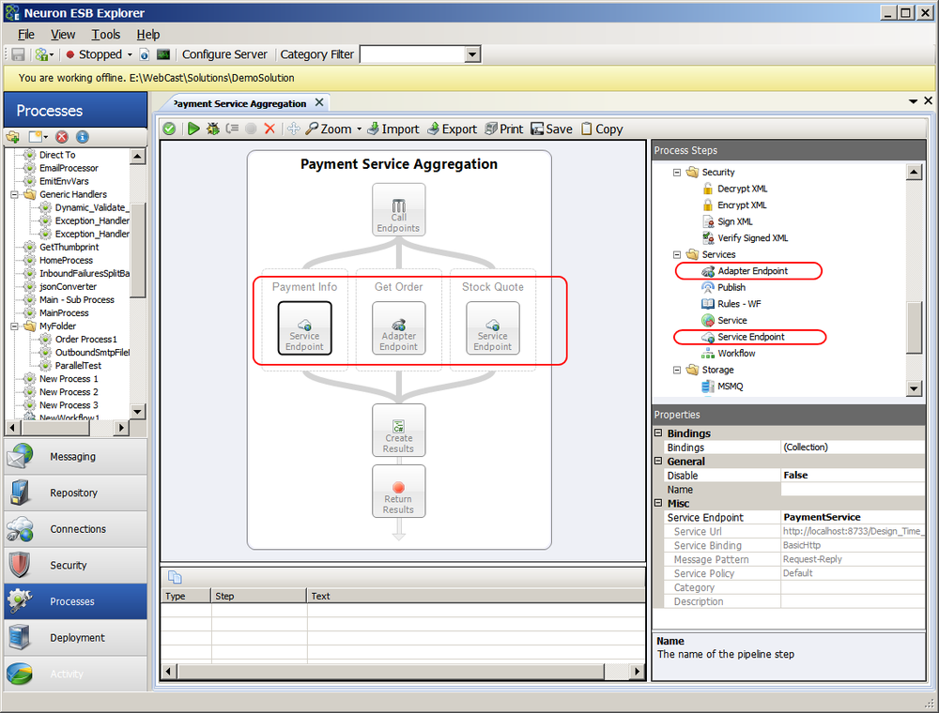Select Verify Signed XML process step
The width and height of the screenshot is (939, 713).
(752, 238)
